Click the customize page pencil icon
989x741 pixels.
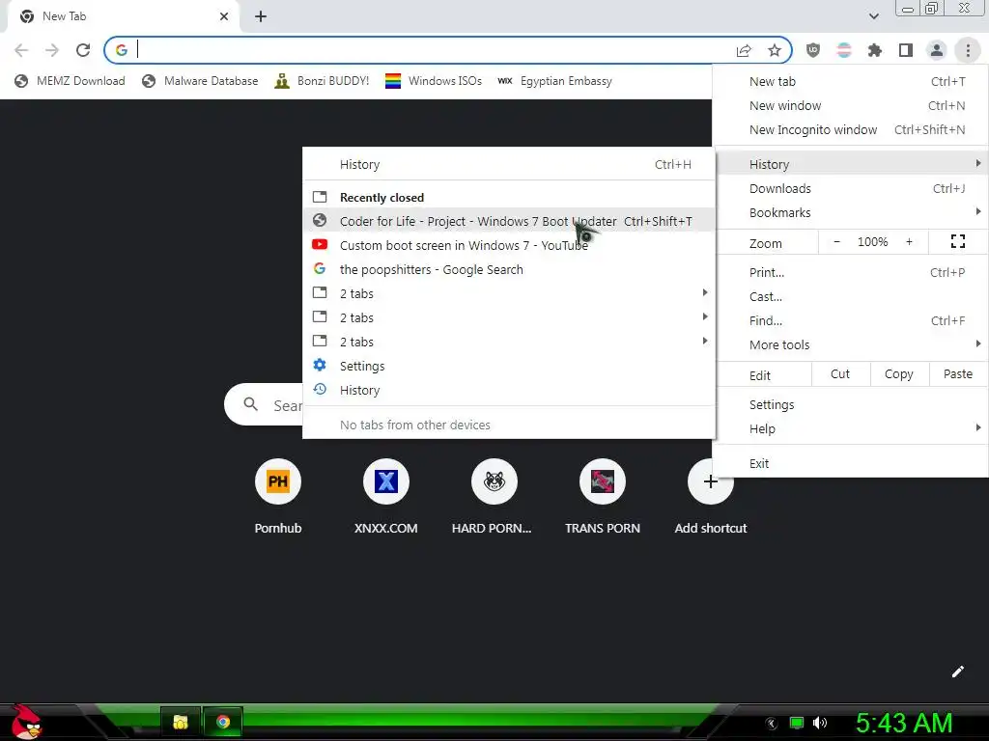click(957, 672)
